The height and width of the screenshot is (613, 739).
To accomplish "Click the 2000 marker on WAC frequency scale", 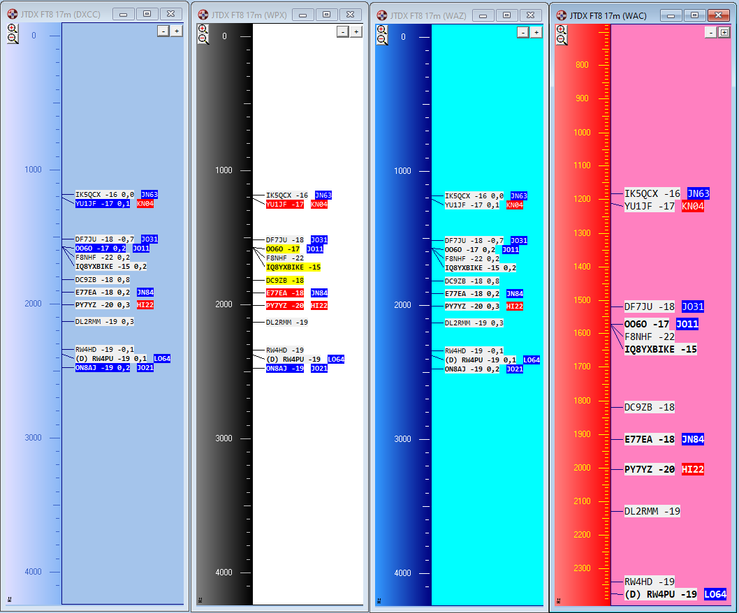I will (x=581, y=468).
